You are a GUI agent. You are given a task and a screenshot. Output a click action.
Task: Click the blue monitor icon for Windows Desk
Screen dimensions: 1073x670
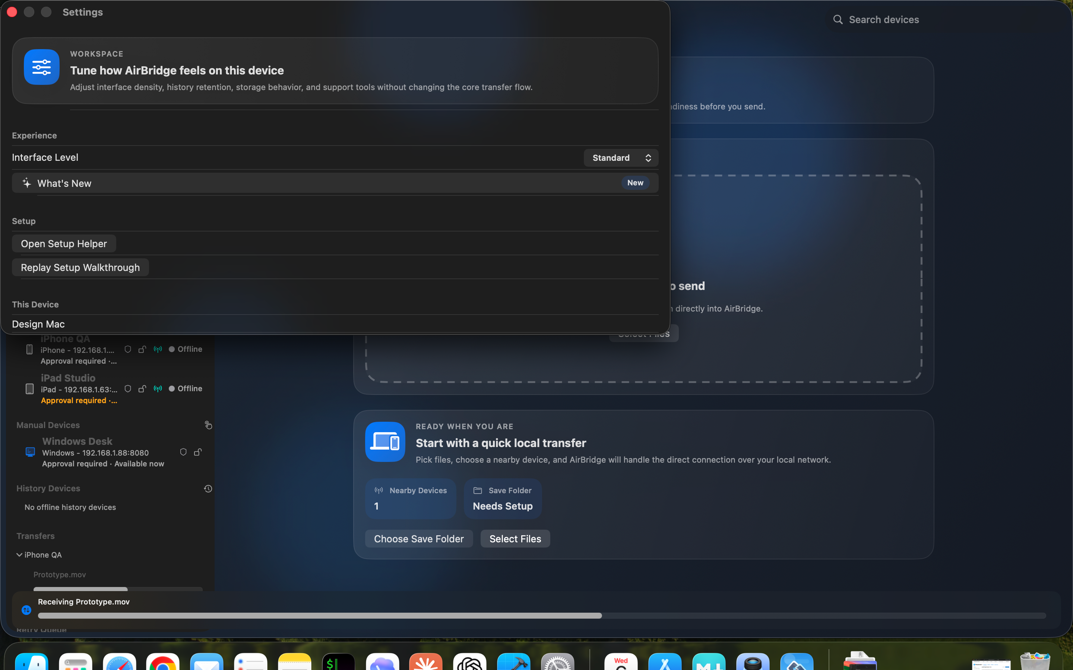(30, 452)
